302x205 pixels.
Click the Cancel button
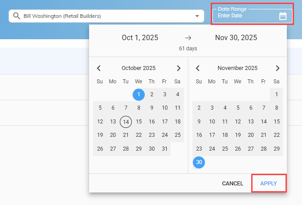tap(233, 183)
